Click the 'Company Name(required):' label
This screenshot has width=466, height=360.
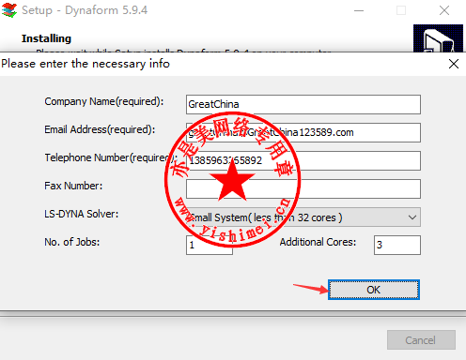[x=104, y=101]
